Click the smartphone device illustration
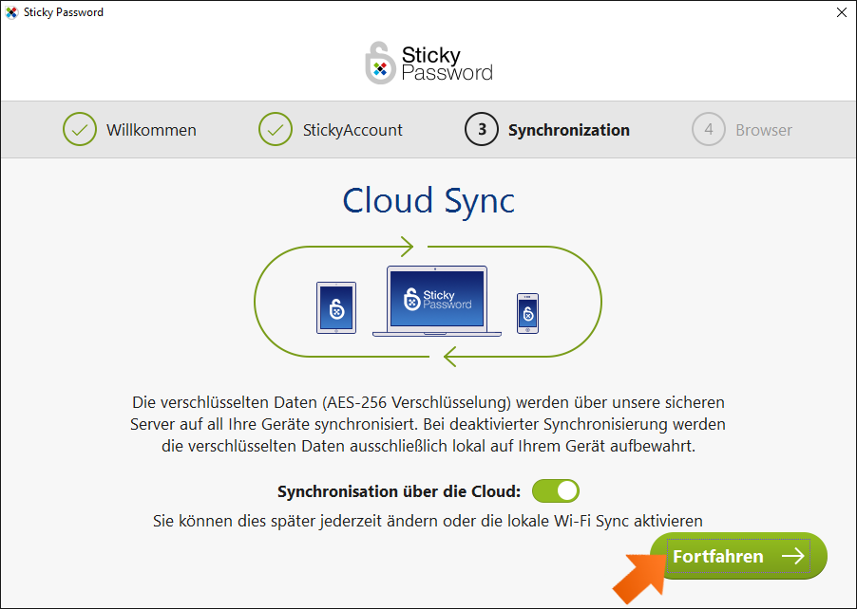Viewport: 857px width, 609px height. click(527, 313)
